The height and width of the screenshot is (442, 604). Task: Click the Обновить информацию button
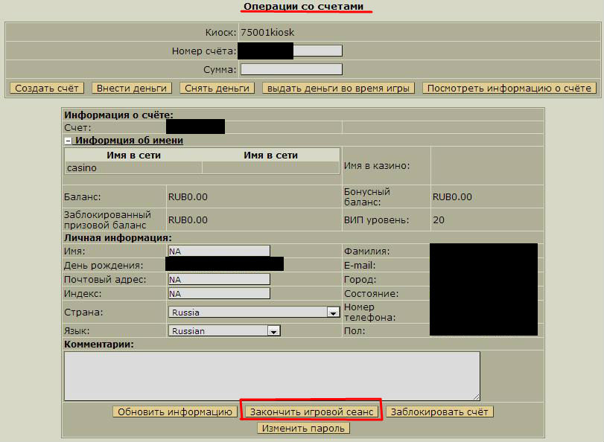(175, 412)
